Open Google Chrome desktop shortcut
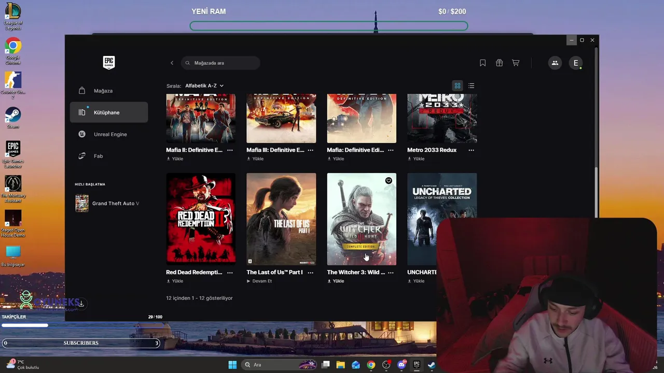Viewport: 664px width, 373px height. 13,51
